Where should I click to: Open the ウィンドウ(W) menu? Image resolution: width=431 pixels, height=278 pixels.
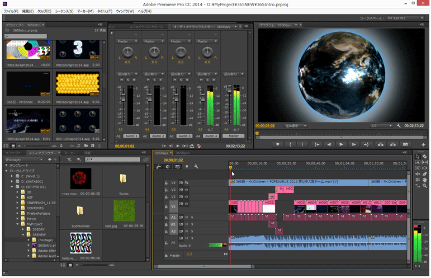pos(125,11)
